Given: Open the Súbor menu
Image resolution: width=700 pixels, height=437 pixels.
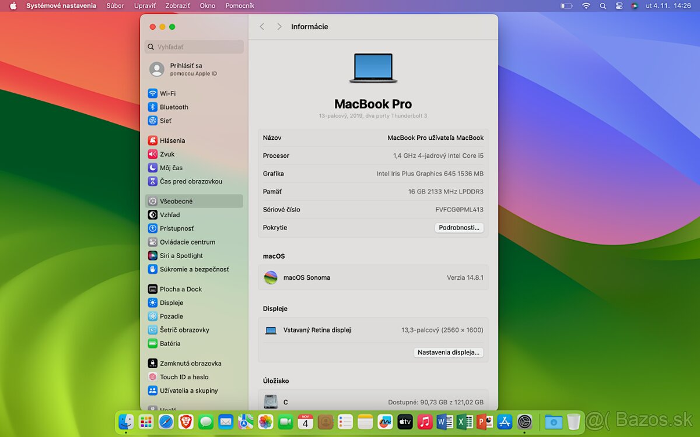Looking at the screenshot, I should click(115, 5).
